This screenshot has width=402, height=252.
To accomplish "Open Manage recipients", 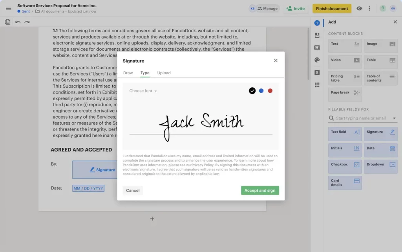I will tap(267, 9).
